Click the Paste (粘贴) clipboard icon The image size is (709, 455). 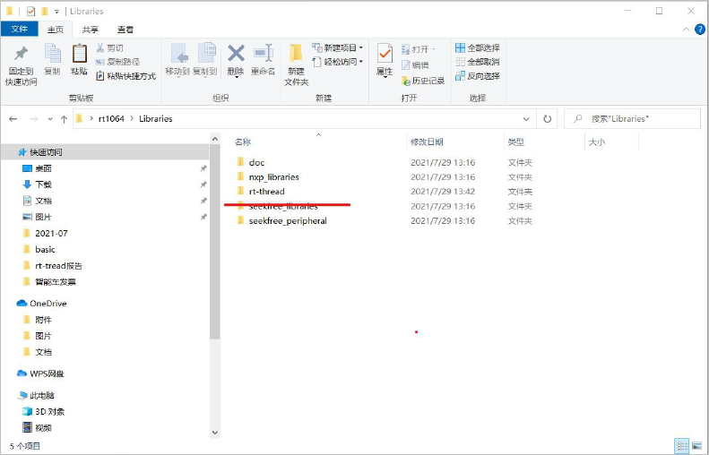click(x=79, y=59)
